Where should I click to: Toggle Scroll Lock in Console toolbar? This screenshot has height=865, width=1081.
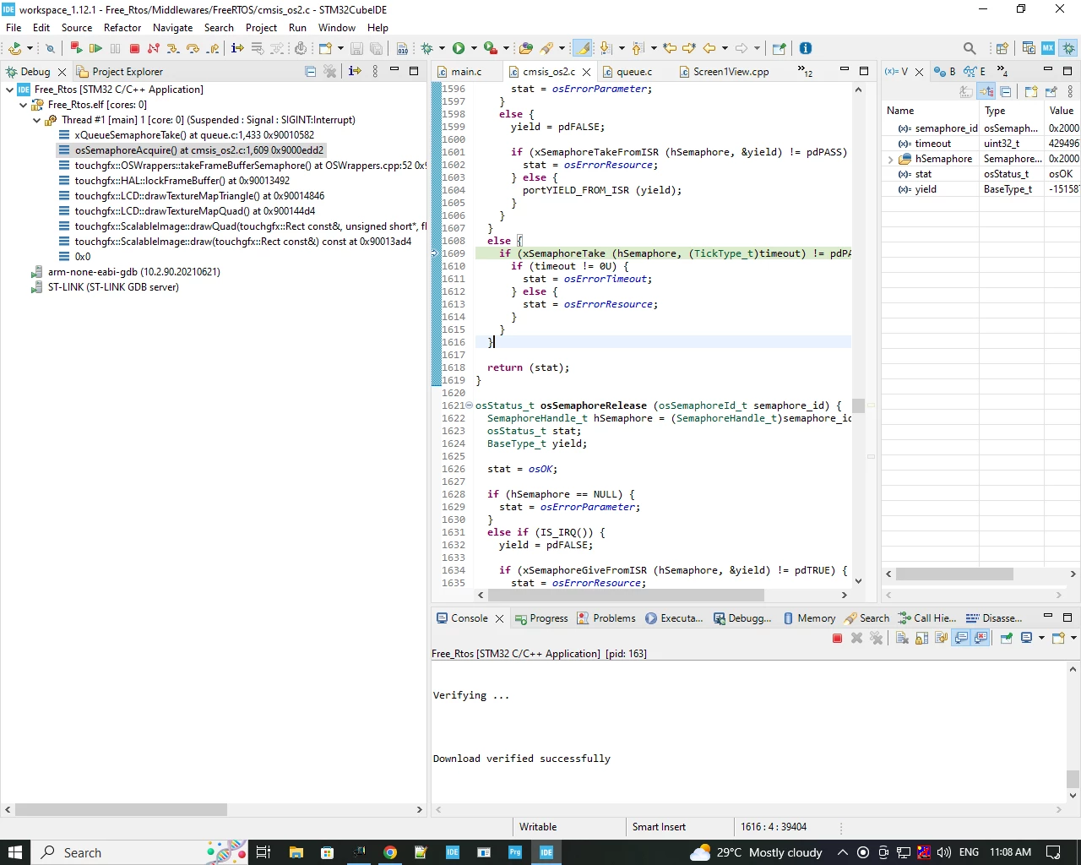tap(921, 638)
